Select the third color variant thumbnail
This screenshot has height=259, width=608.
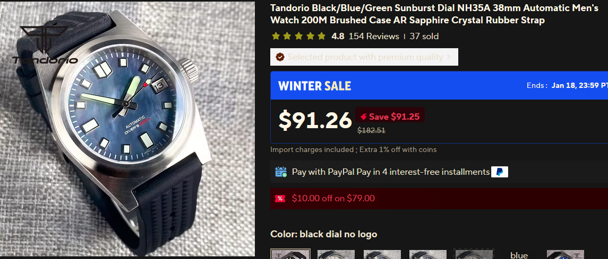click(382, 254)
